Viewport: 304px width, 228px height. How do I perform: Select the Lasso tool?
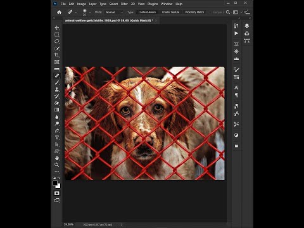click(57, 41)
